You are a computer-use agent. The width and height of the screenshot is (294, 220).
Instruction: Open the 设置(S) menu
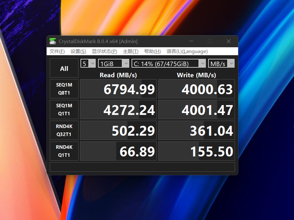[78, 51]
